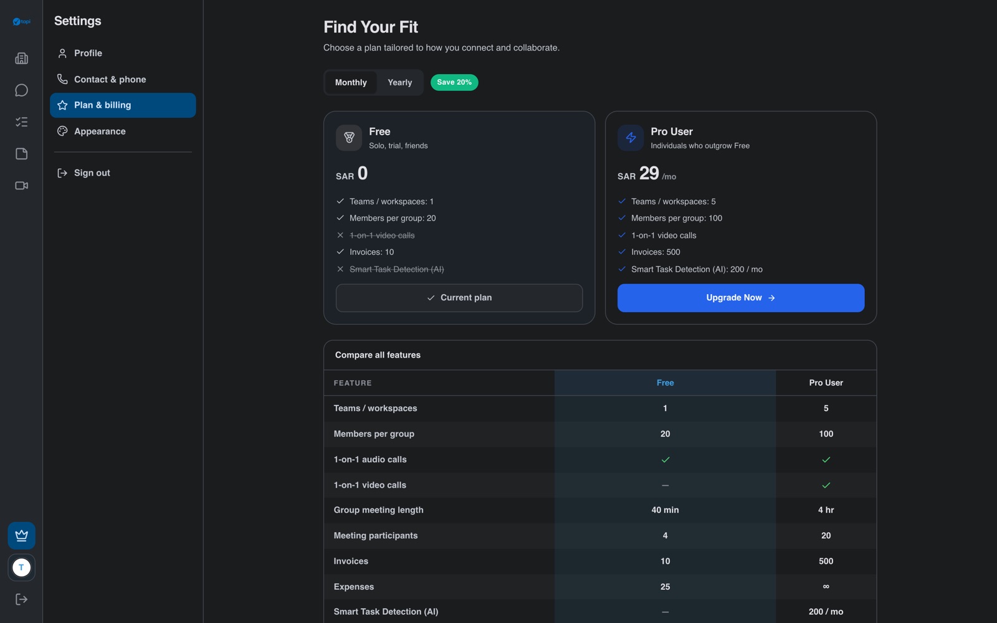Click the Teams / workspaces table row label
The height and width of the screenshot is (623, 997).
[x=375, y=409]
